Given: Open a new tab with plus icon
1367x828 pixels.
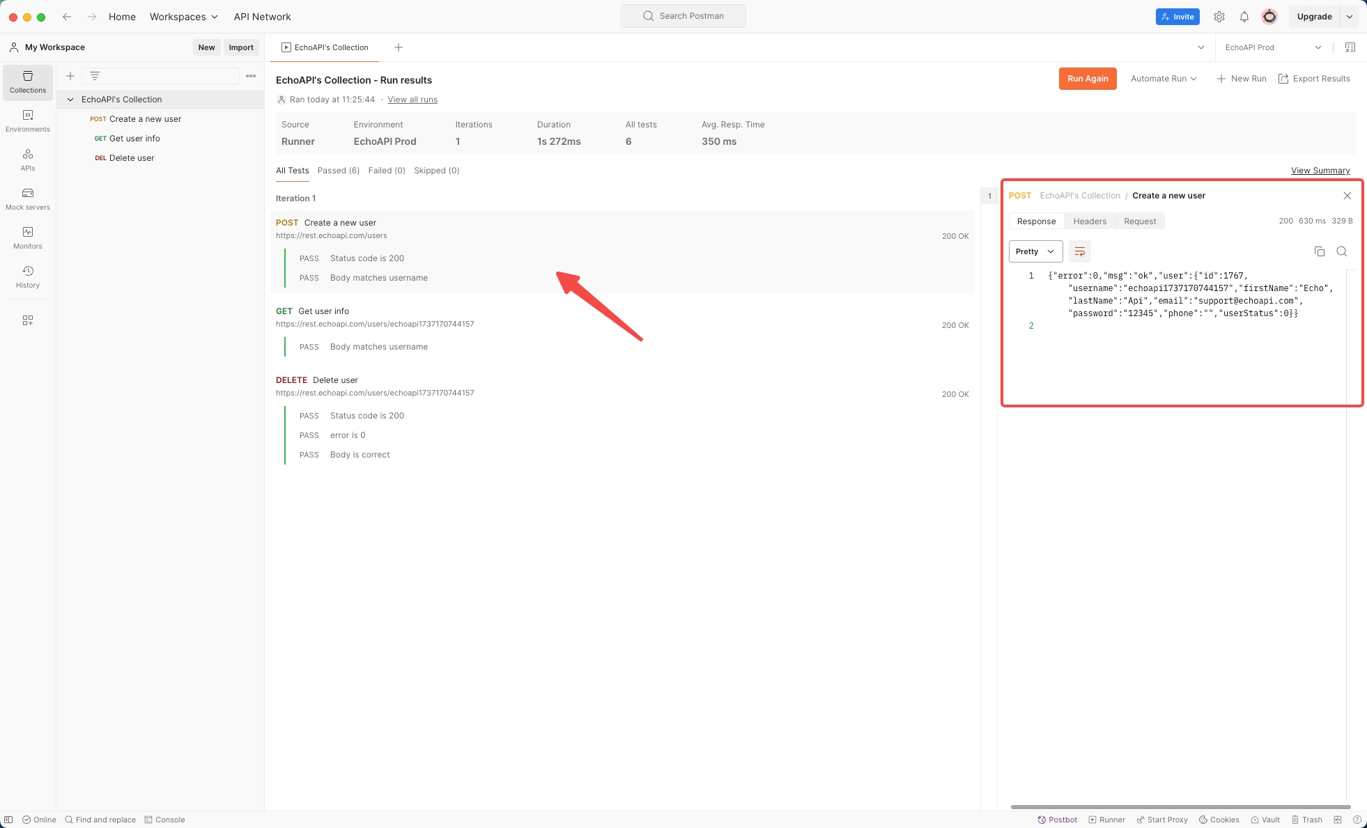Looking at the screenshot, I should 399,47.
